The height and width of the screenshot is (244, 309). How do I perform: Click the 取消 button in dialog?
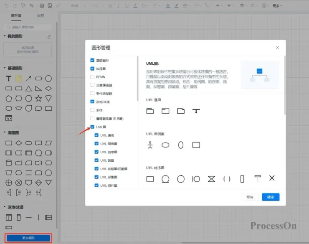coord(250,197)
